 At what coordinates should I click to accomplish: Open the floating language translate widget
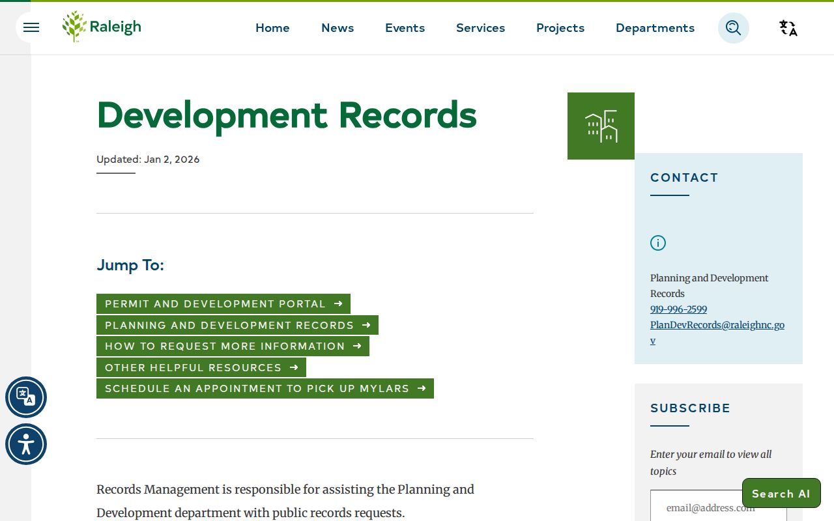(x=26, y=397)
